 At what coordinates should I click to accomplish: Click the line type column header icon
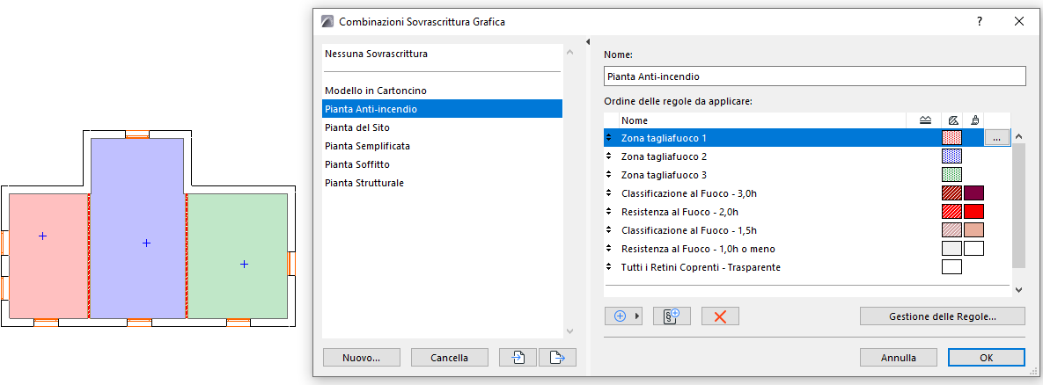pyautogui.click(x=925, y=120)
